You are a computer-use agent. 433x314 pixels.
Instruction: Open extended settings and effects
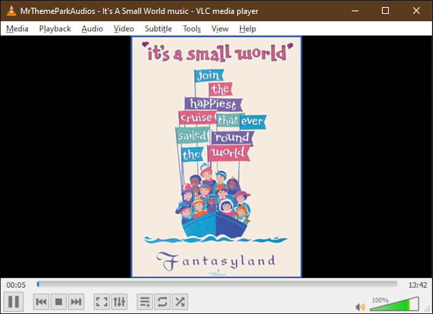pyautogui.click(x=119, y=302)
